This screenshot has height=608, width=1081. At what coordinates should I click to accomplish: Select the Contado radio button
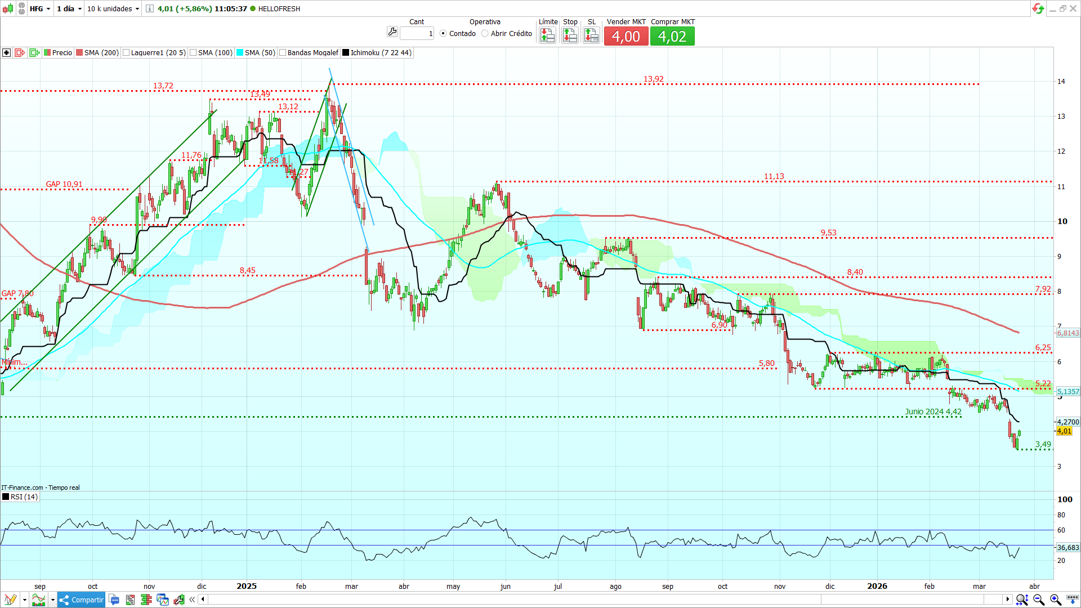tap(443, 34)
